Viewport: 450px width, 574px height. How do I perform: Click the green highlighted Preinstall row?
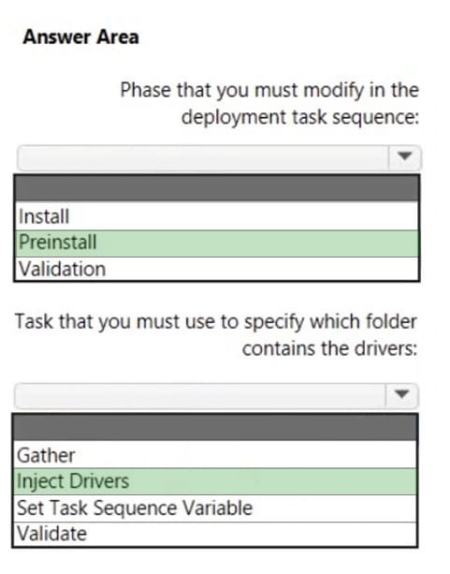[x=217, y=243]
